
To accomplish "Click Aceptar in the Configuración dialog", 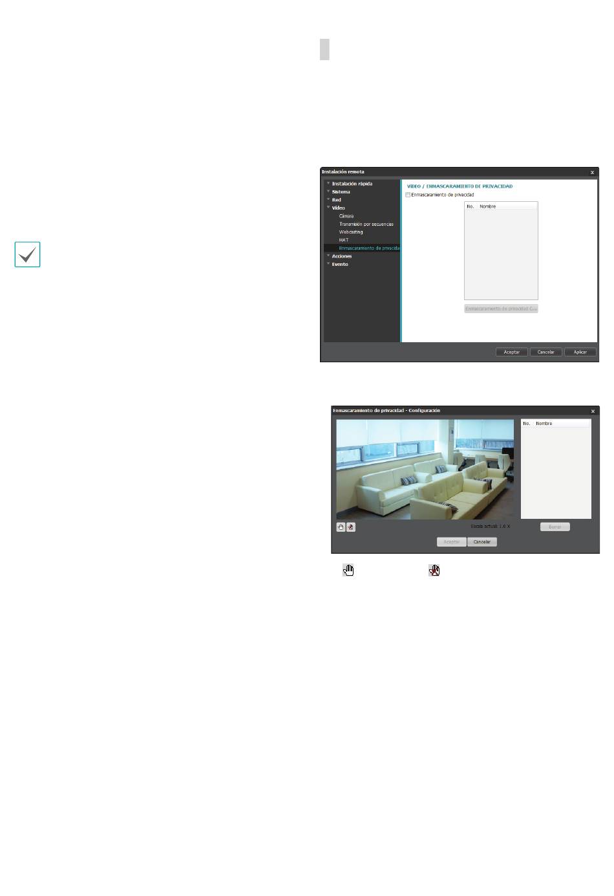I will tap(452, 542).
